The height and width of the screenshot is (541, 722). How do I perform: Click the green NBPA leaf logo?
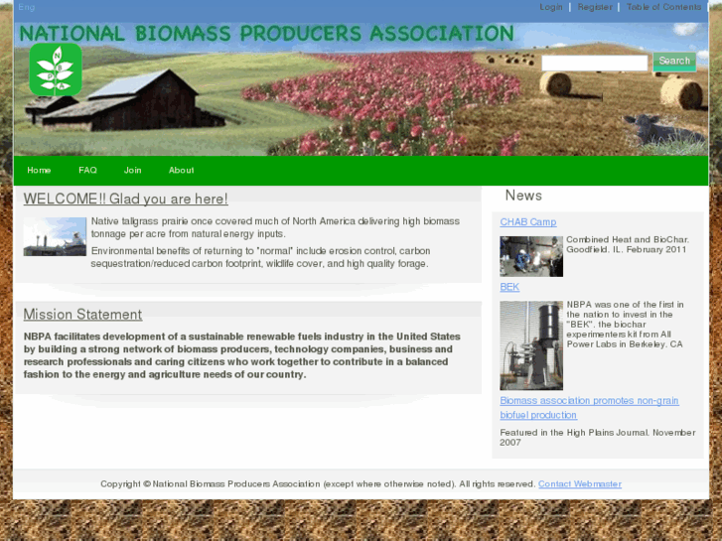coord(56,69)
